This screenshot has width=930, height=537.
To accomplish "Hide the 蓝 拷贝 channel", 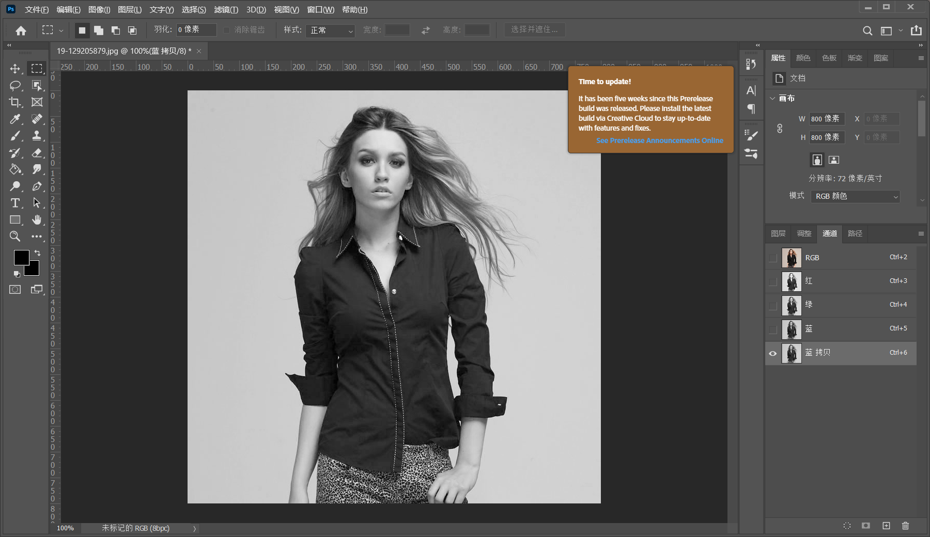I will (773, 353).
